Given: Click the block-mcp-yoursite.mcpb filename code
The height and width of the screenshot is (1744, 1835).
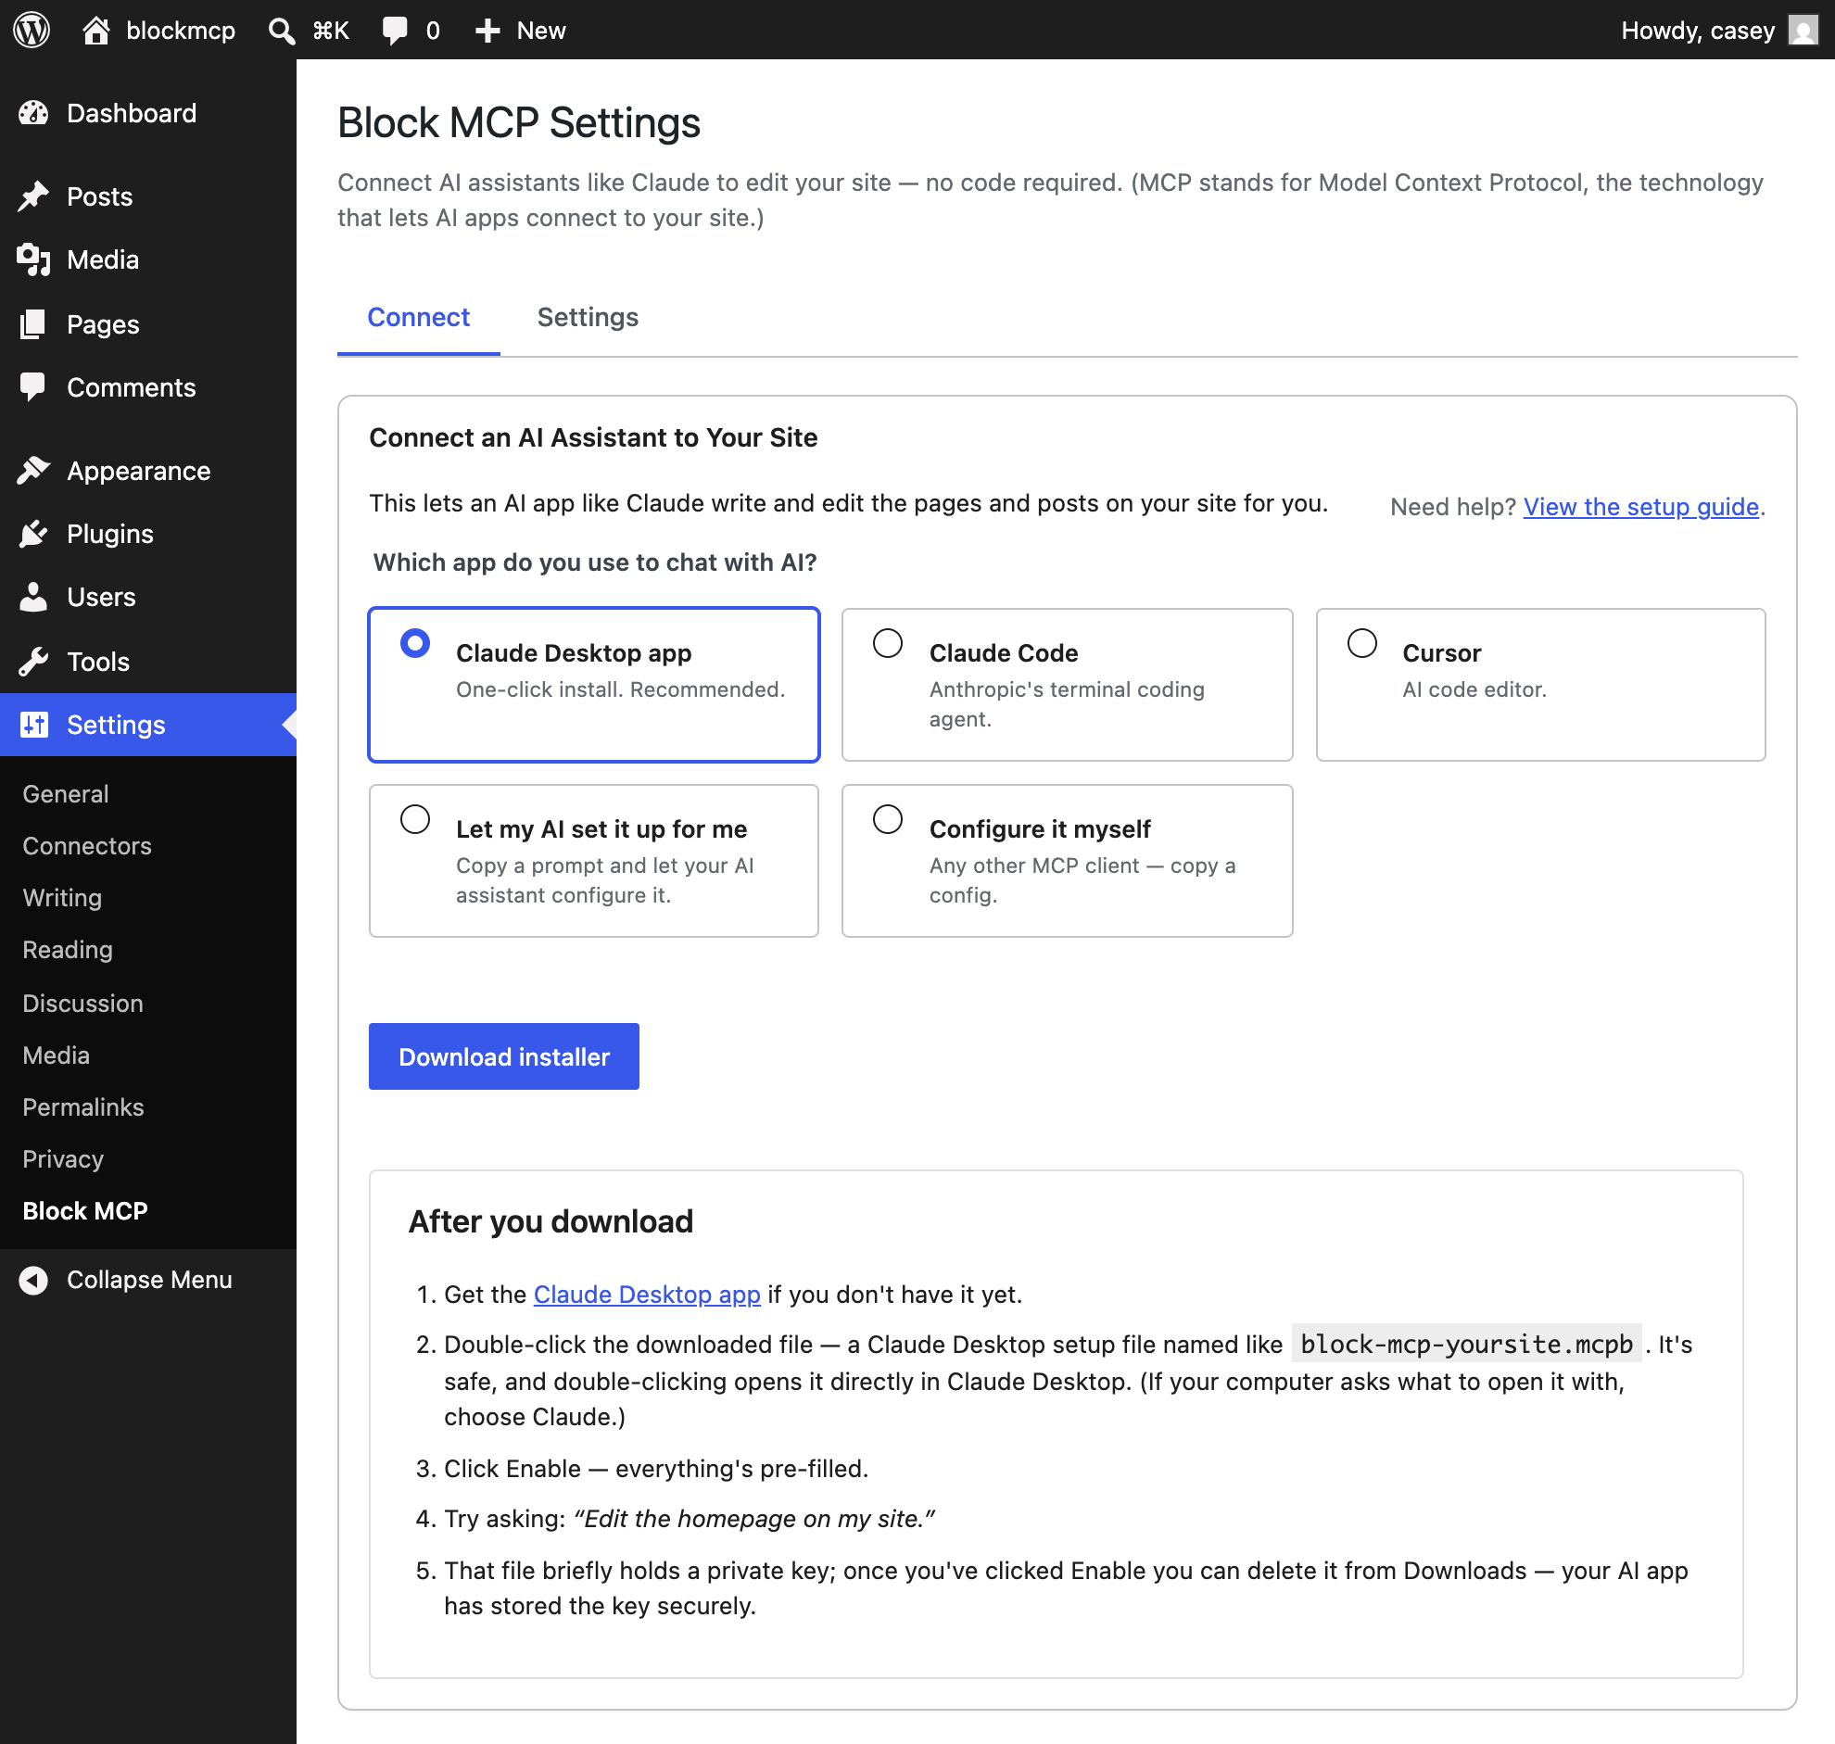Looking at the screenshot, I should [1466, 1345].
